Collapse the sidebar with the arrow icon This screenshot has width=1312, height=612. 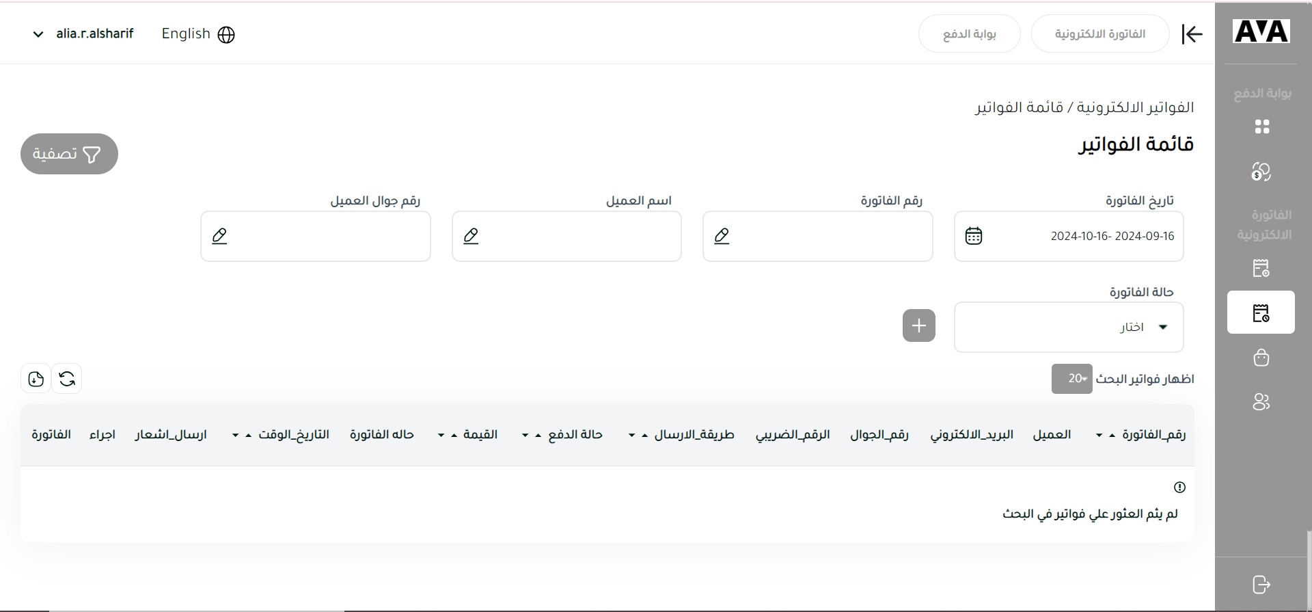[x=1192, y=34]
